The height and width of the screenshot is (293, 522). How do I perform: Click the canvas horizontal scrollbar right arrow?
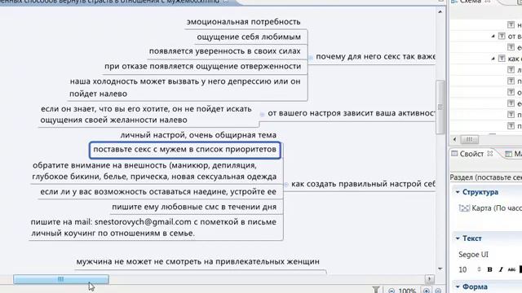(x=430, y=279)
